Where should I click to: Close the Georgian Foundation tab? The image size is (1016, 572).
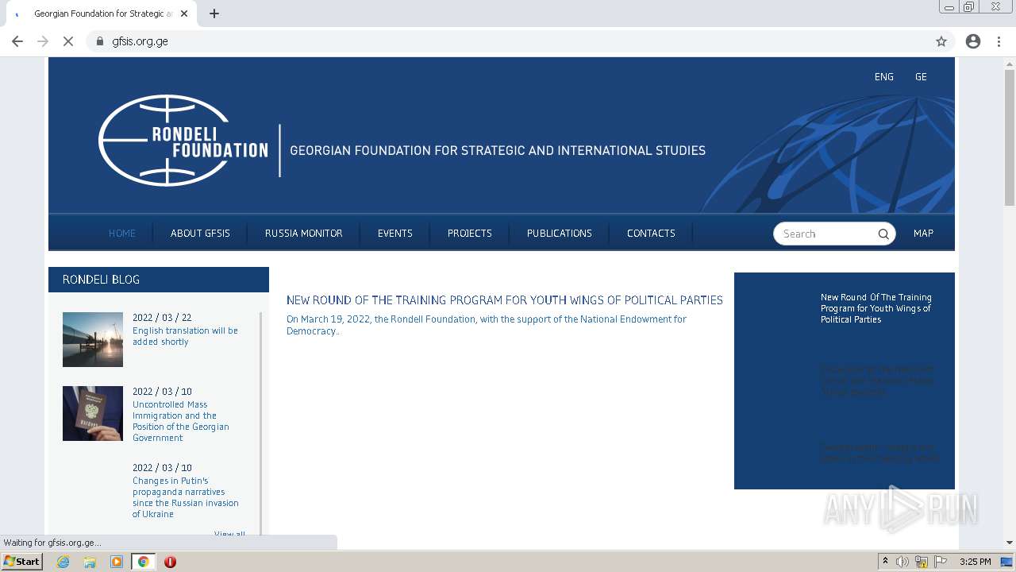185,14
